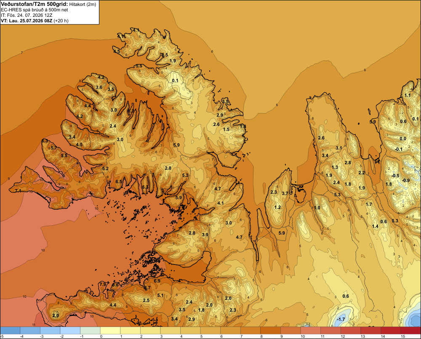
Task: Click the '1.2' temperature value
Action: click(x=277, y=207)
